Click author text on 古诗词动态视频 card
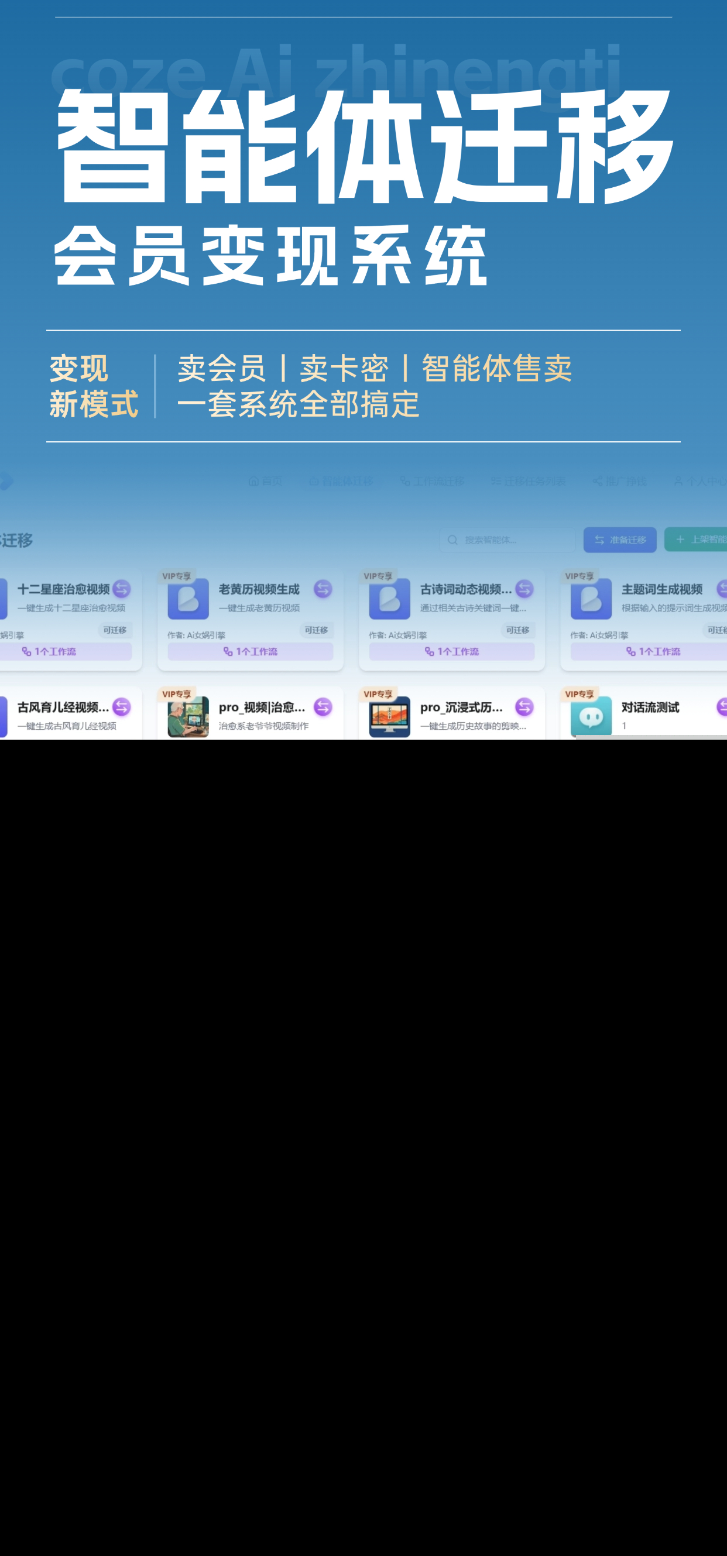Viewport: 727px width, 1556px height. (397, 635)
